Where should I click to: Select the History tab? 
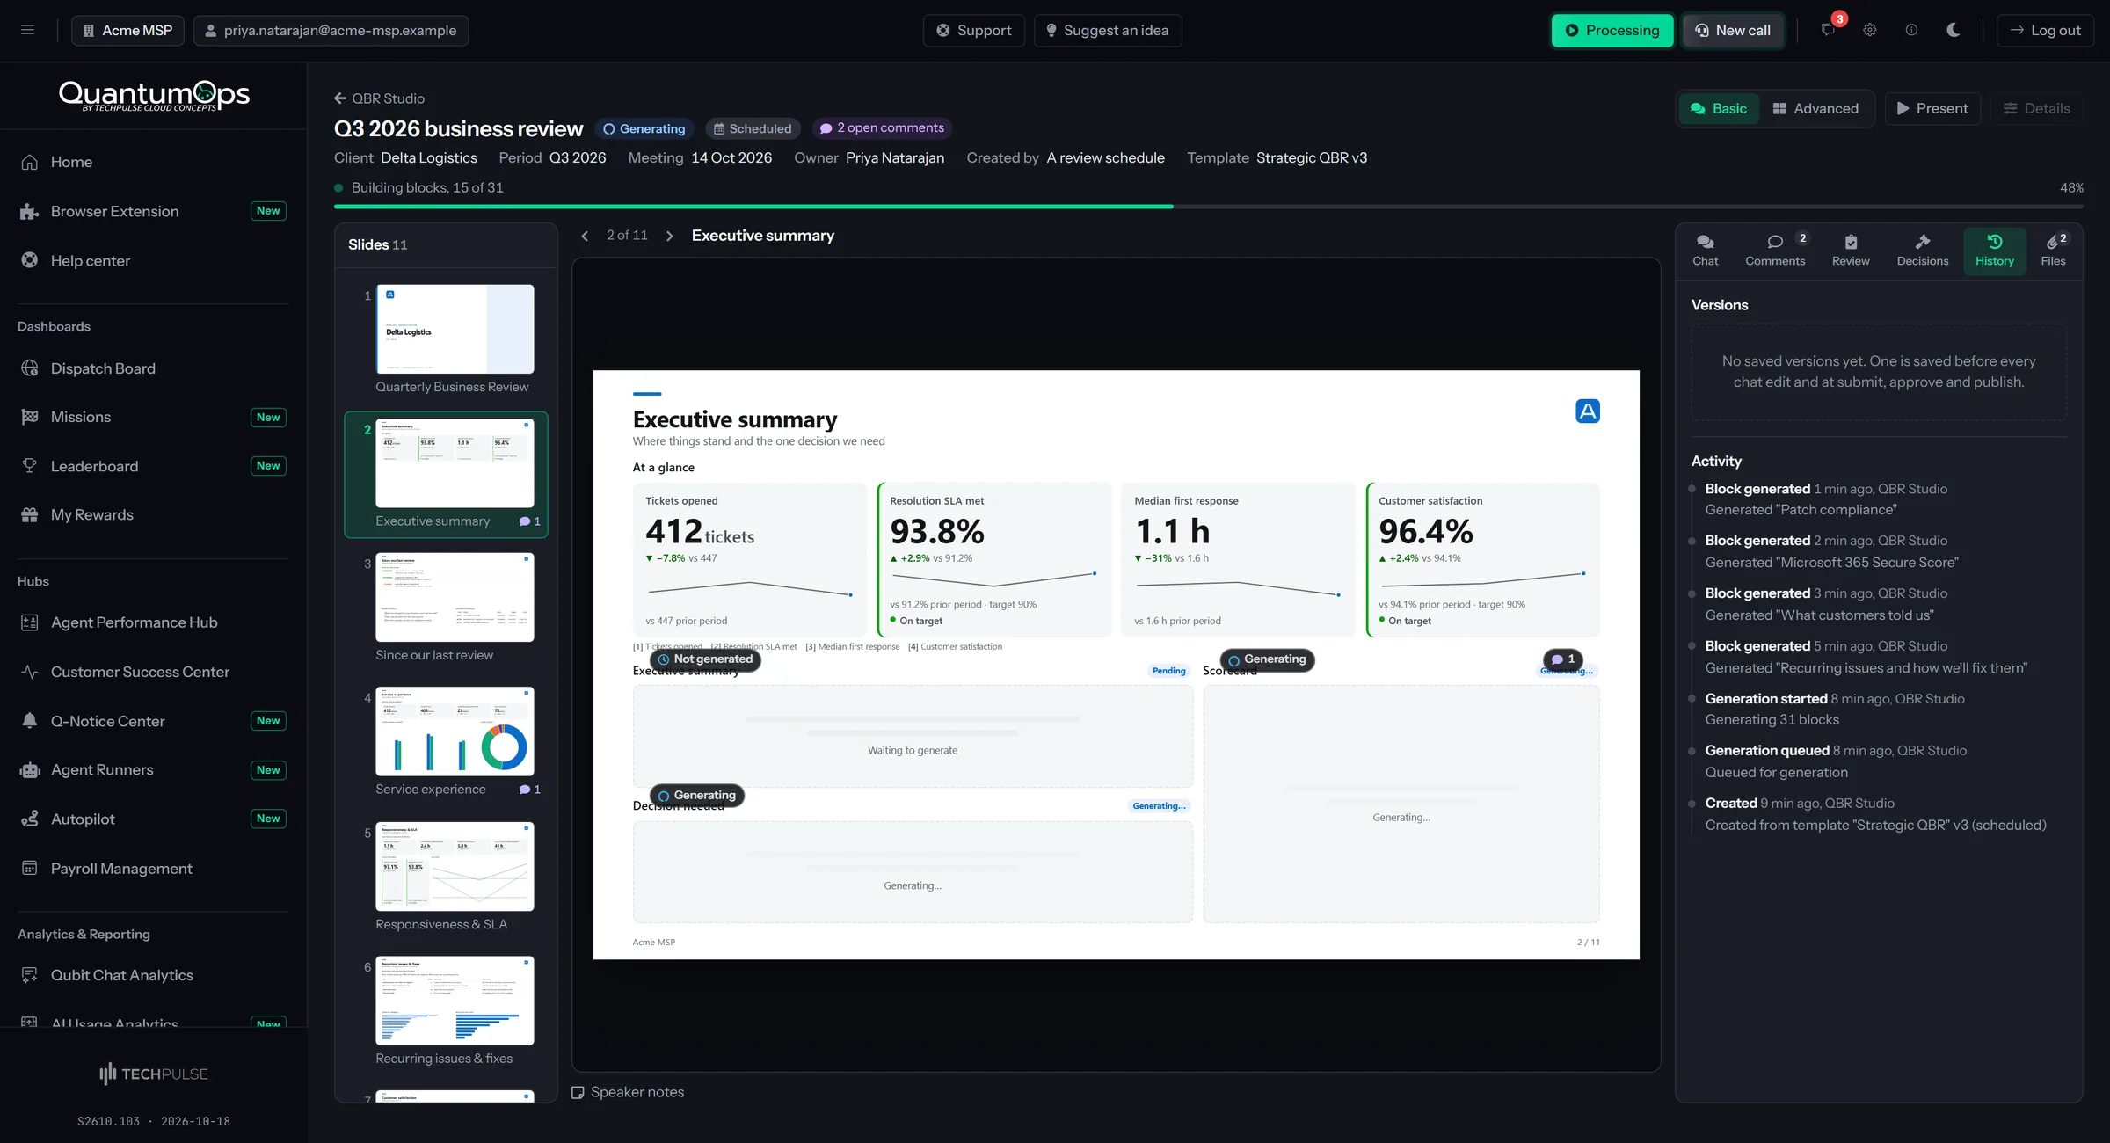(x=1995, y=251)
